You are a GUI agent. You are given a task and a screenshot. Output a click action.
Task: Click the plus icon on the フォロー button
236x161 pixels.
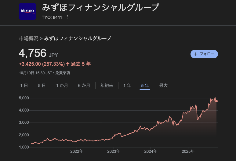(196, 54)
